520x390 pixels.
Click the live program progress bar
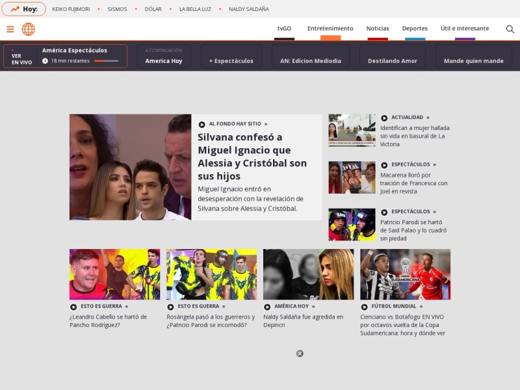[x=107, y=61]
